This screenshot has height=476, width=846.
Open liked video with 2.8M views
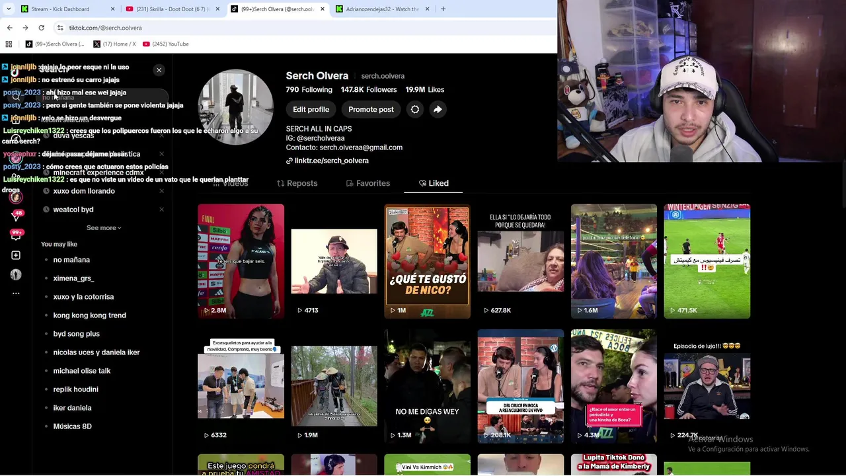point(241,261)
